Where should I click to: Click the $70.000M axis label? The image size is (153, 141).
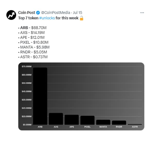26,67
